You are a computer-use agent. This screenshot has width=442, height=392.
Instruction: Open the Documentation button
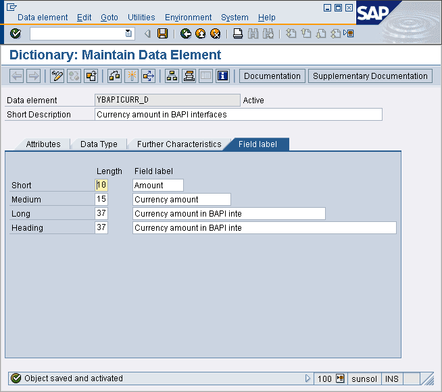click(x=272, y=76)
